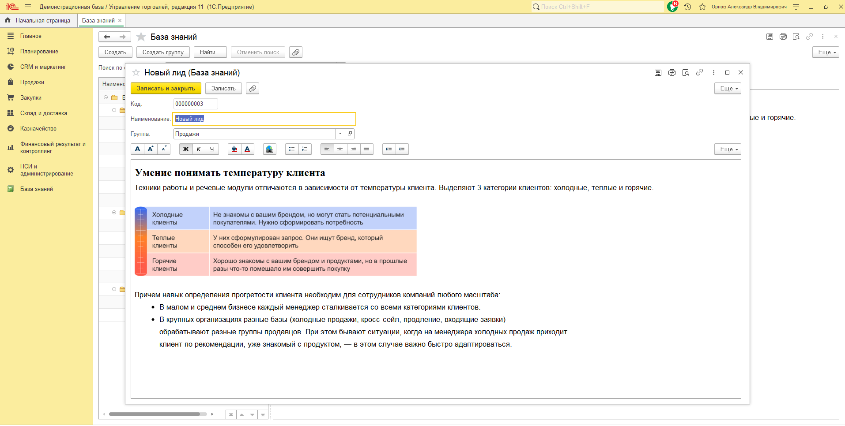Attach files with dialog paperclip icon
This screenshot has width=845, height=426.
point(253,88)
